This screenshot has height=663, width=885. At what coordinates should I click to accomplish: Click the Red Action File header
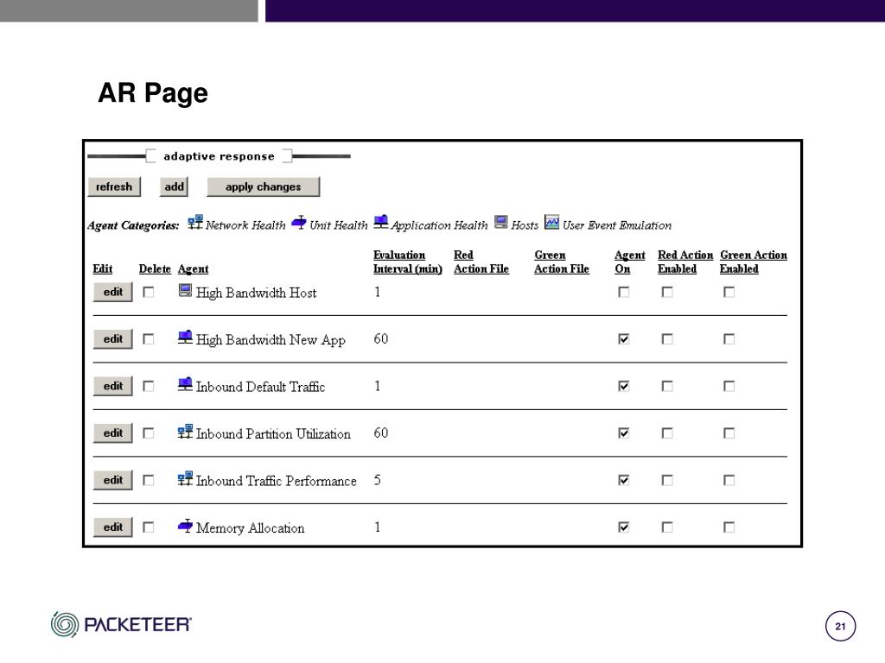tap(481, 262)
